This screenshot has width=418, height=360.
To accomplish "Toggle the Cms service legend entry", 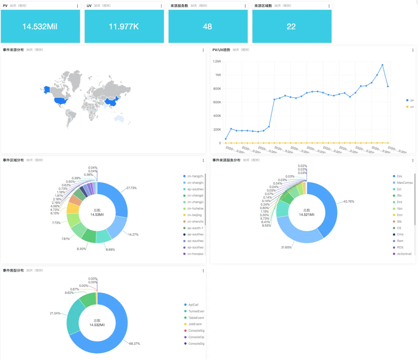I will click(x=398, y=234).
